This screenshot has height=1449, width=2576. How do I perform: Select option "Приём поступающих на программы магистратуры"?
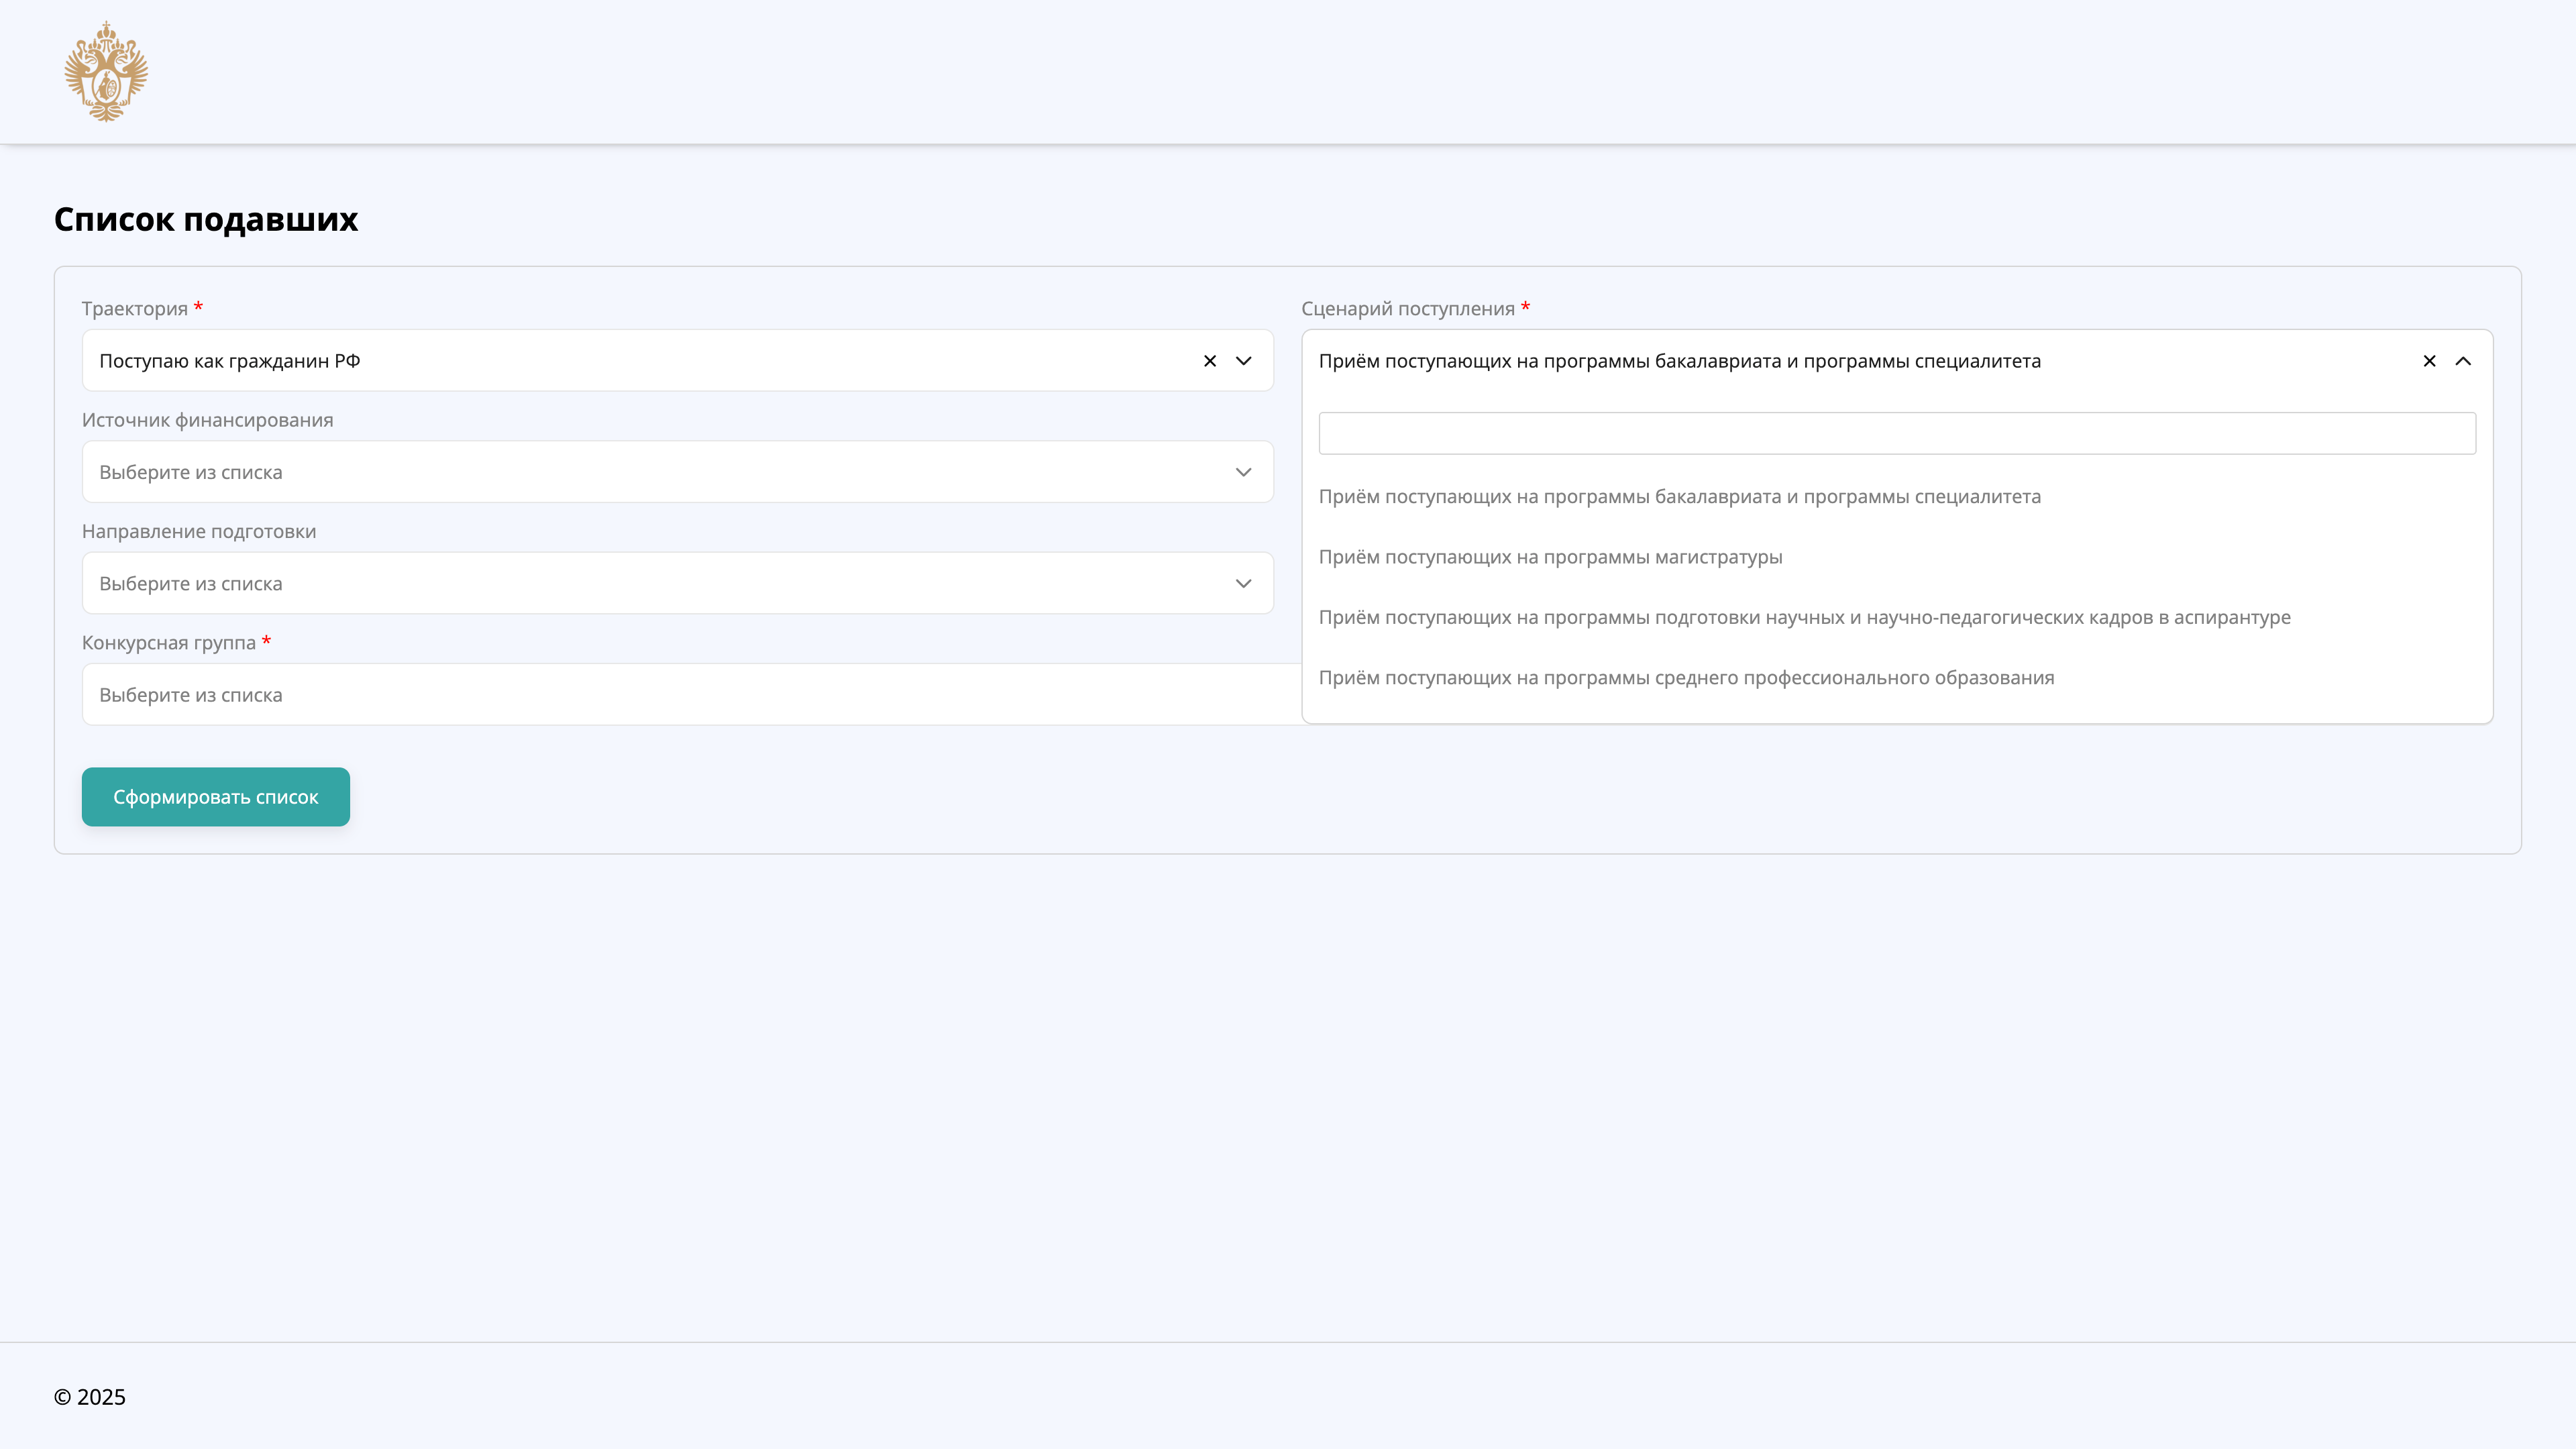[1551, 557]
